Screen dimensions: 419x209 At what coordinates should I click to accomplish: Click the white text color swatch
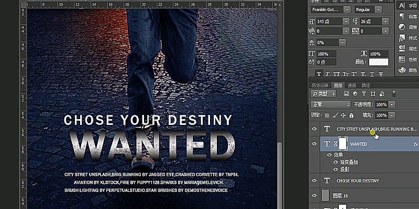coord(378,62)
